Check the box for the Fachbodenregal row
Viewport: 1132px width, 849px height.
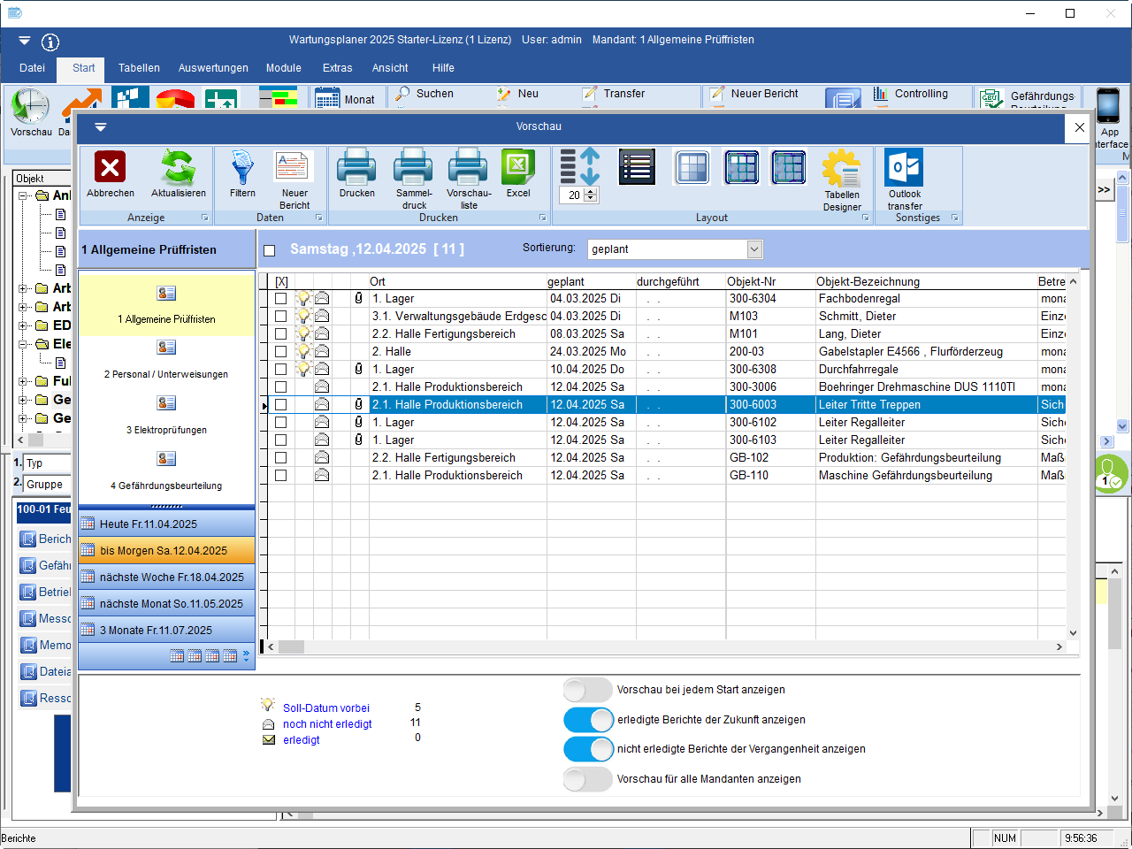click(x=280, y=299)
